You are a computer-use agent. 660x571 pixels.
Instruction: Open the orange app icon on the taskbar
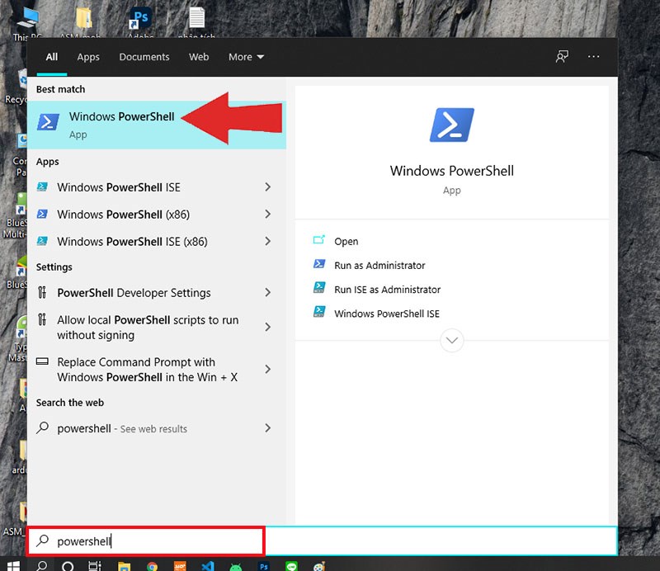click(x=180, y=567)
